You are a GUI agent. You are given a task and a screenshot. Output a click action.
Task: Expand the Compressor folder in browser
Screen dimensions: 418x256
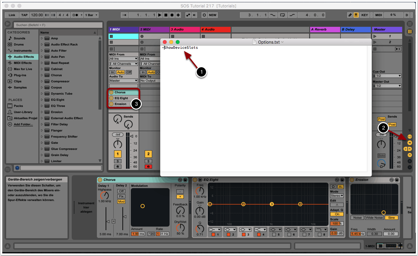[x=42, y=81]
